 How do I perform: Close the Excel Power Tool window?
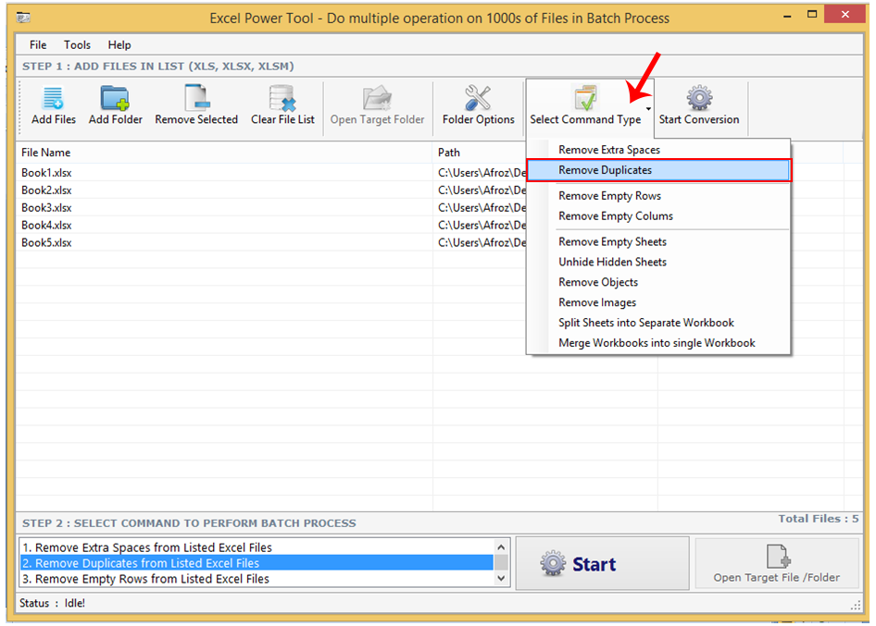(x=845, y=15)
